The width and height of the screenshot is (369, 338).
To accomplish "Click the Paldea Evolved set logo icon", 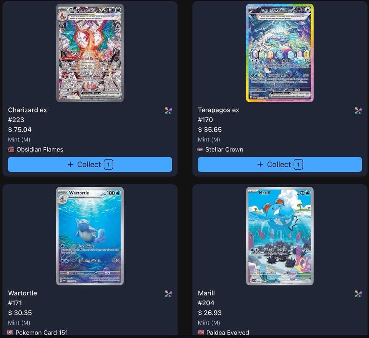I will [x=201, y=332].
